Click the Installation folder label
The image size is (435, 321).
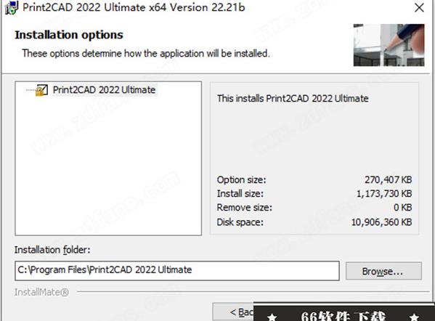click(52, 250)
